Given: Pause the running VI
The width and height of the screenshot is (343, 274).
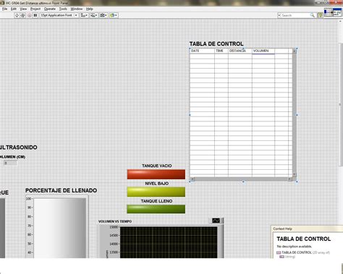Looking at the screenshot, I should 35,15.
